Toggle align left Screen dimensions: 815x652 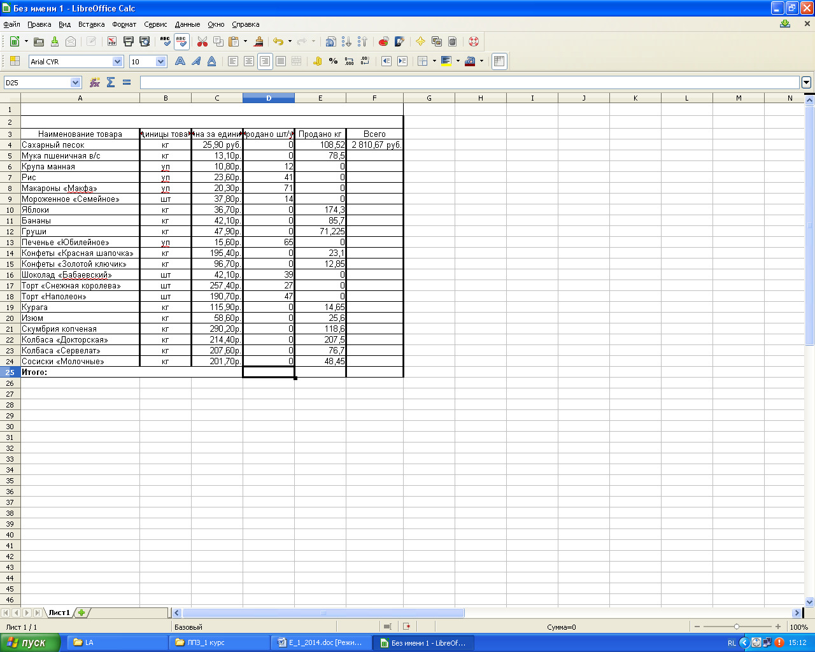233,61
